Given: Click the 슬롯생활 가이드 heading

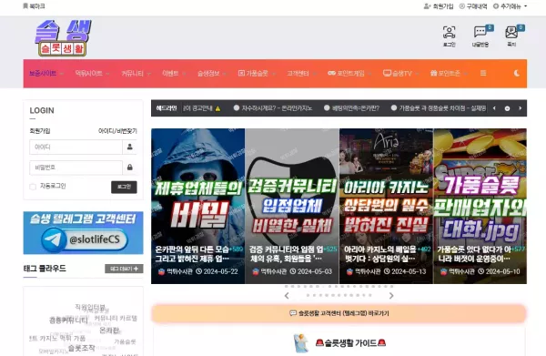Looking at the screenshot, I should [x=350, y=343].
